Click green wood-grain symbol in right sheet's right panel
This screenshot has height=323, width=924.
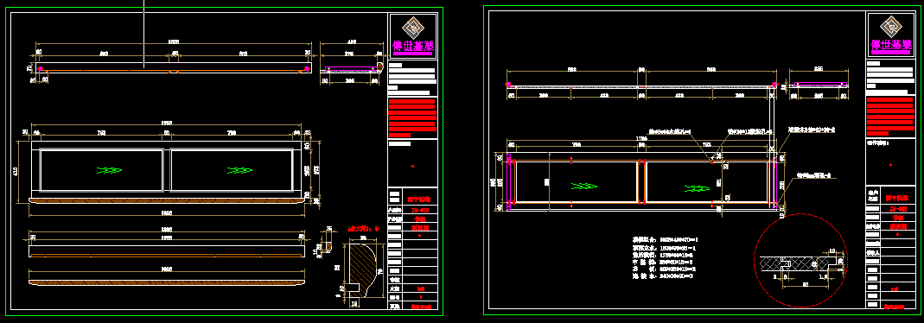pyautogui.click(x=696, y=189)
